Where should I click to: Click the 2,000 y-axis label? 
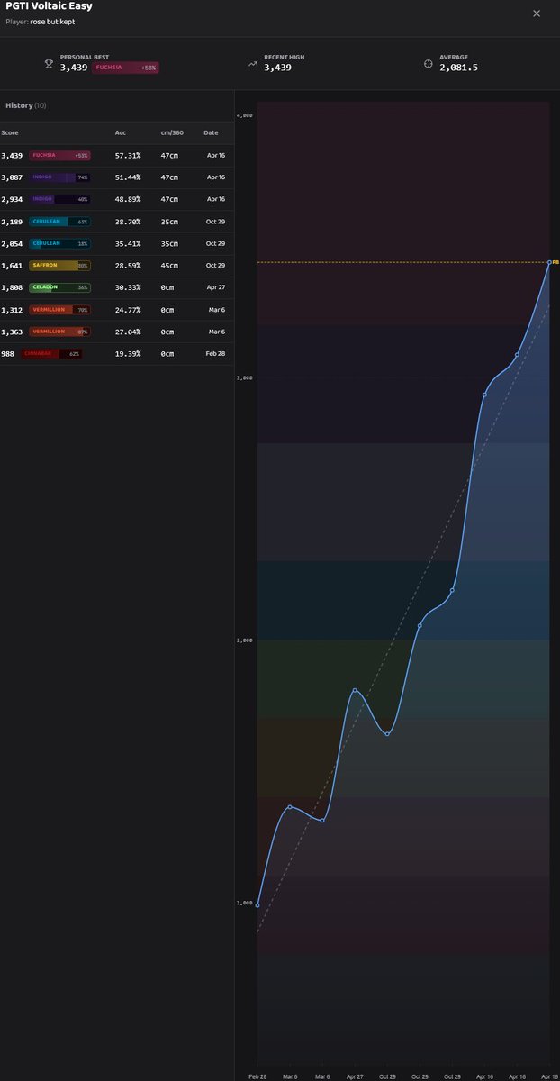pos(245,640)
